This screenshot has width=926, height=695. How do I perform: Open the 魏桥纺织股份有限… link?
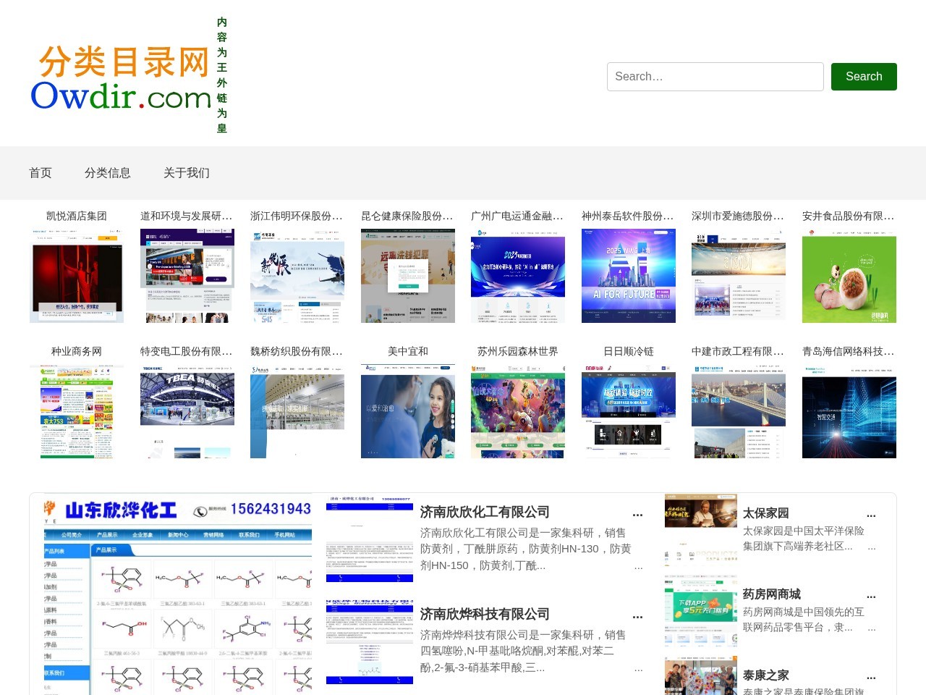pyautogui.click(x=297, y=351)
